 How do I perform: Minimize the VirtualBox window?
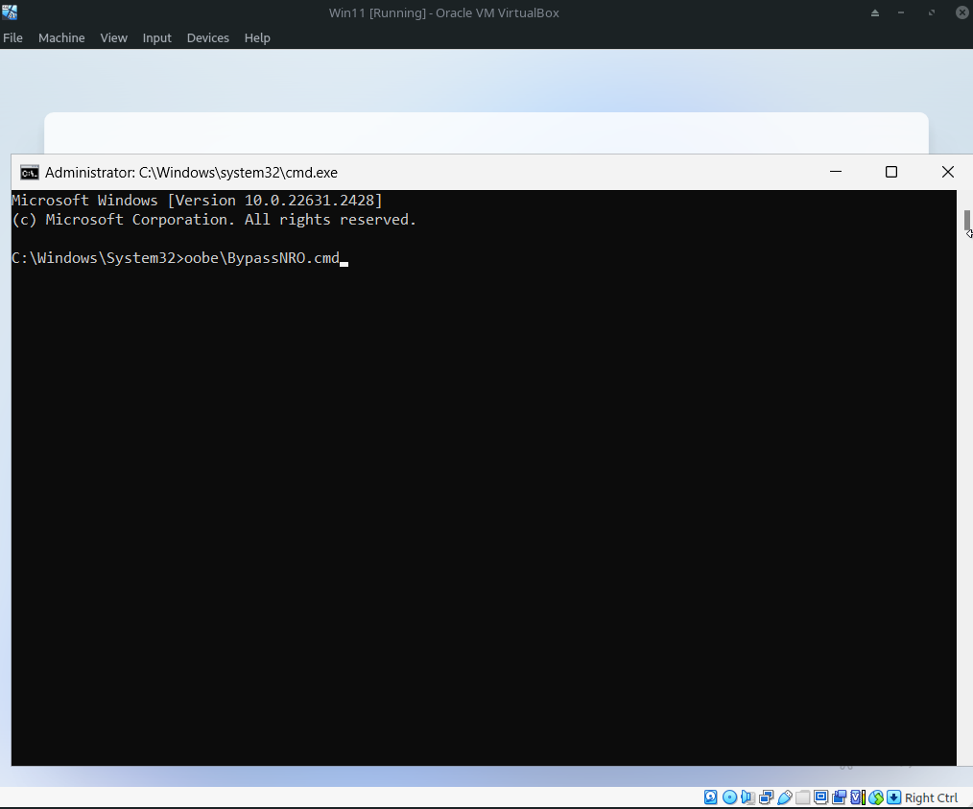point(901,12)
